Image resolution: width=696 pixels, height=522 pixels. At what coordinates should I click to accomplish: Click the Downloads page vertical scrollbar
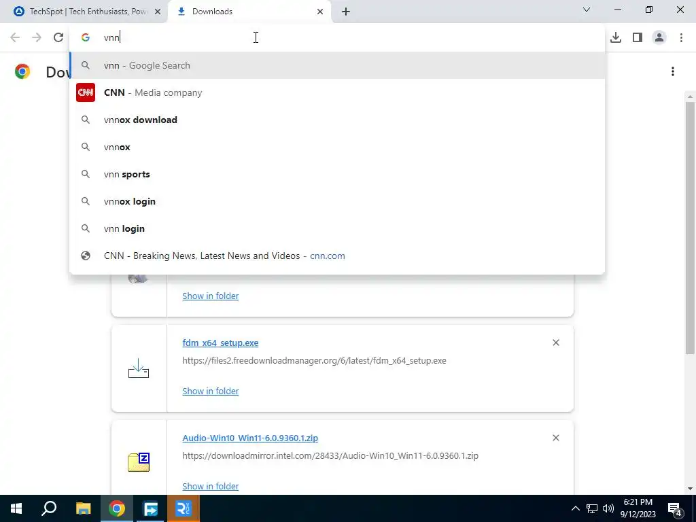coord(690,228)
